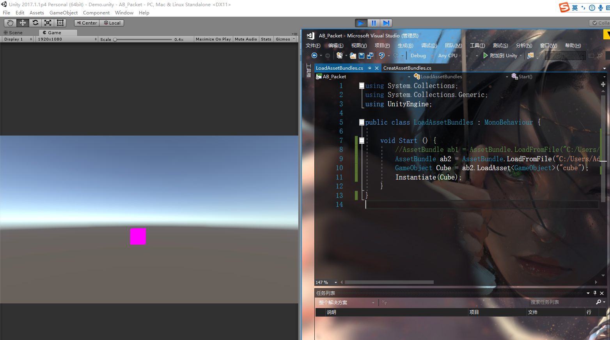Click the New Project icon in Visual Studio
610x340 pixels.
click(340, 56)
